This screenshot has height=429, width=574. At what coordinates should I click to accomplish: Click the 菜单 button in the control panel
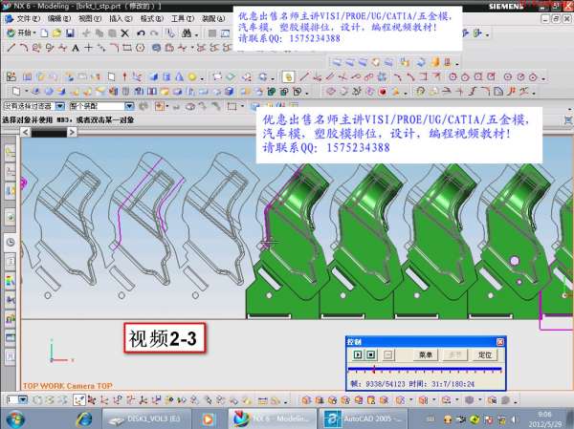point(426,354)
